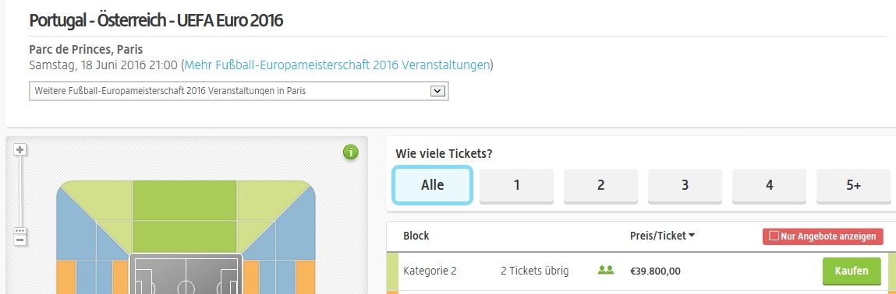Screen dimensions: 896x294
Task: Click the dropdown arrow of events selector
Action: point(437,90)
